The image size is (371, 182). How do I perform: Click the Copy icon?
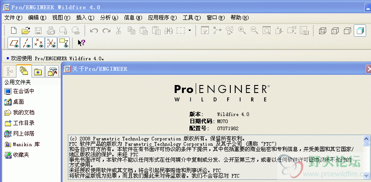[x=131, y=31]
